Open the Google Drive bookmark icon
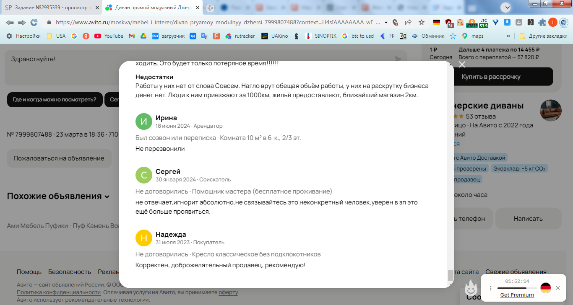Screen dimensions: 573x305 [x=143, y=36]
